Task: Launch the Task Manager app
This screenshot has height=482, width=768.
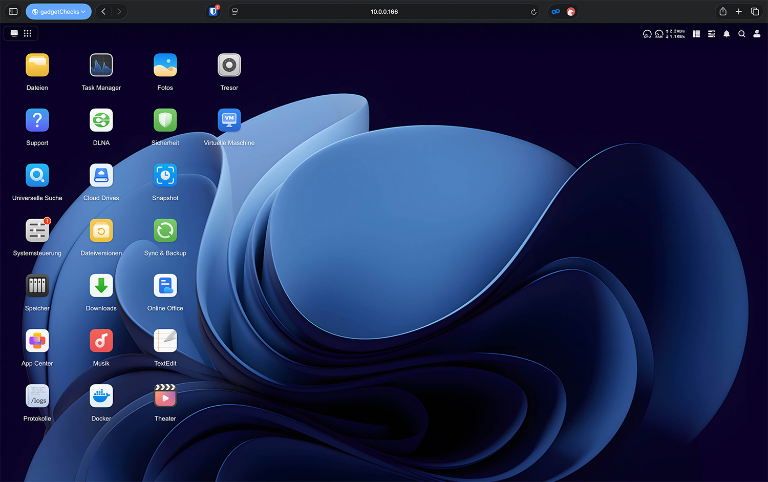Action: pos(101,66)
